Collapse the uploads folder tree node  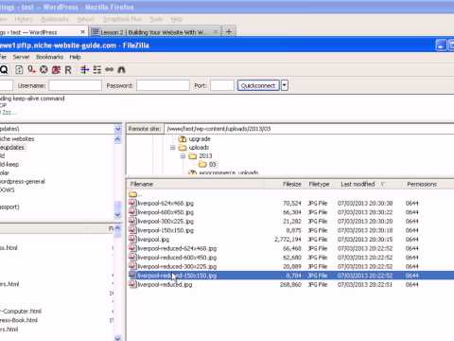pos(173,148)
